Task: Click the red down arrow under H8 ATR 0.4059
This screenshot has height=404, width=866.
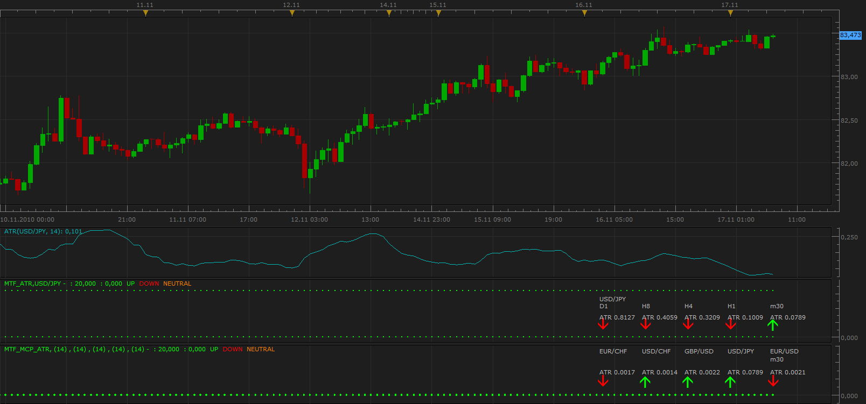Action: point(646,324)
